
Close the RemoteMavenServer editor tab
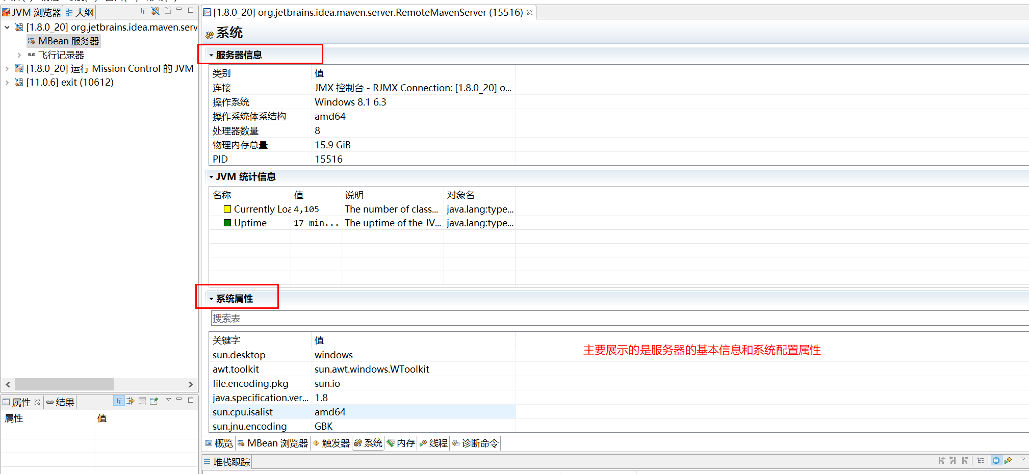[x=530, y=12]
